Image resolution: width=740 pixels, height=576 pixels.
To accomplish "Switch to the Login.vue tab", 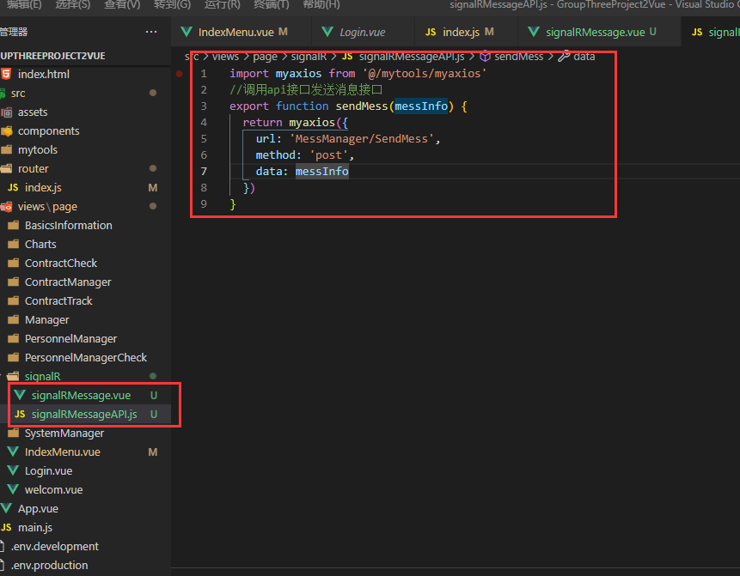I will pyautogui.click(x=362, y=32).
